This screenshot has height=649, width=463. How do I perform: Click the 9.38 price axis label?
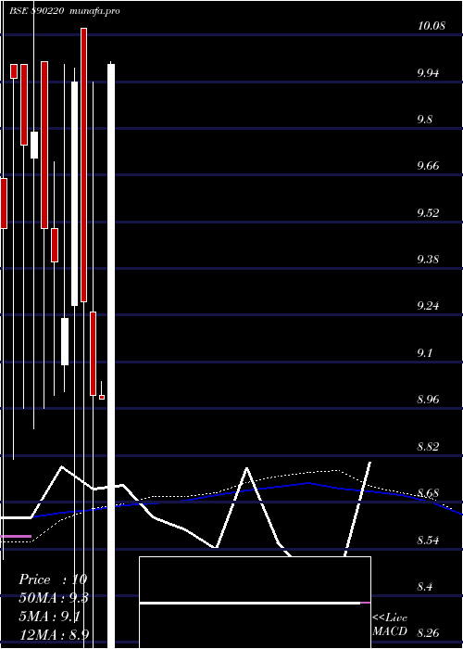pos(430,260)
